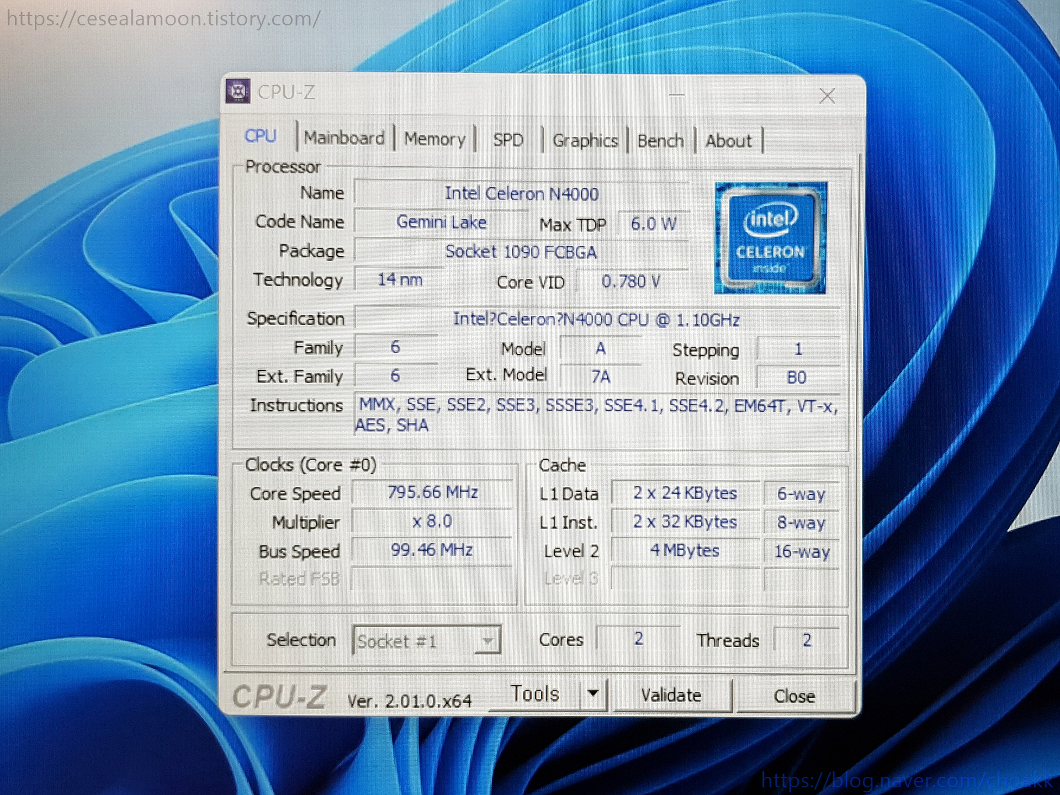This screenshot has height=795, width=1060.
Task: Click the Bus Speed value 99.46 MHz
Action: coord(432,550)
